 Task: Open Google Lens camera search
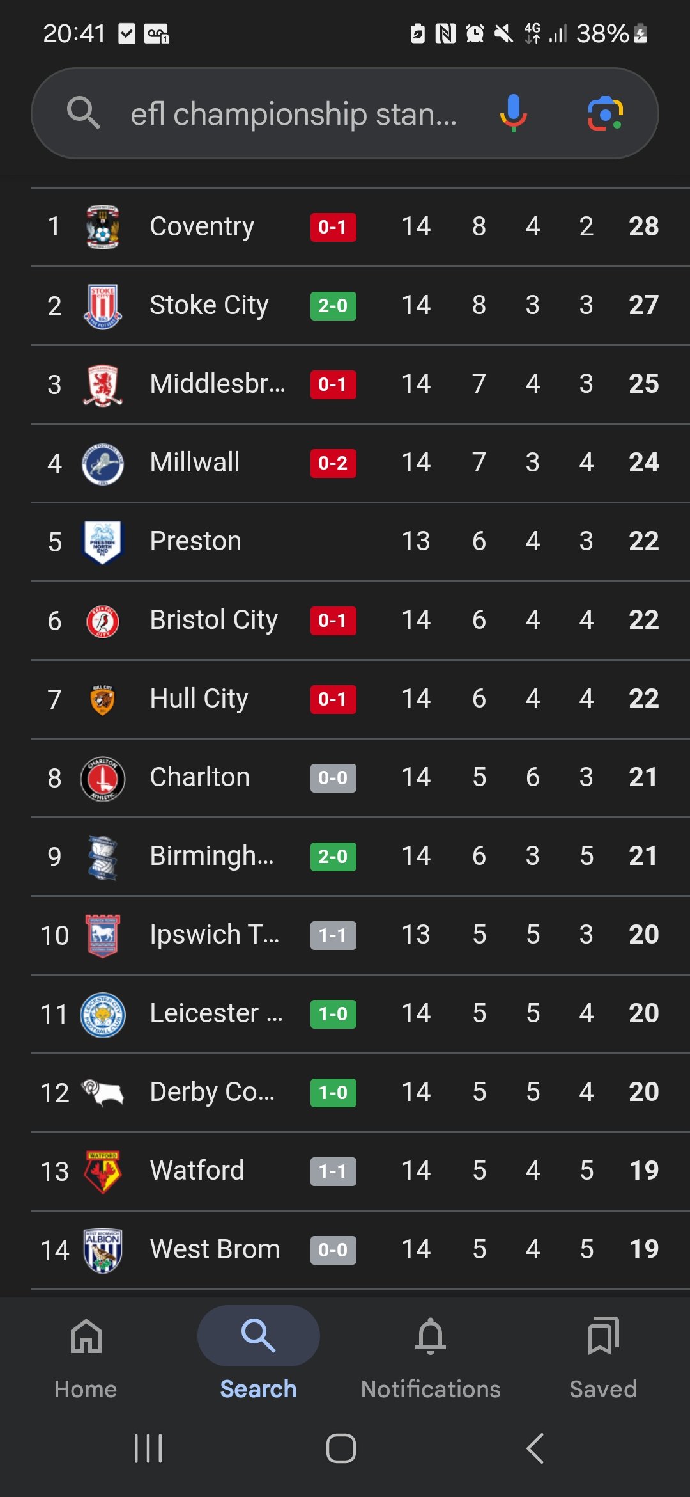(x=604, y=113)
